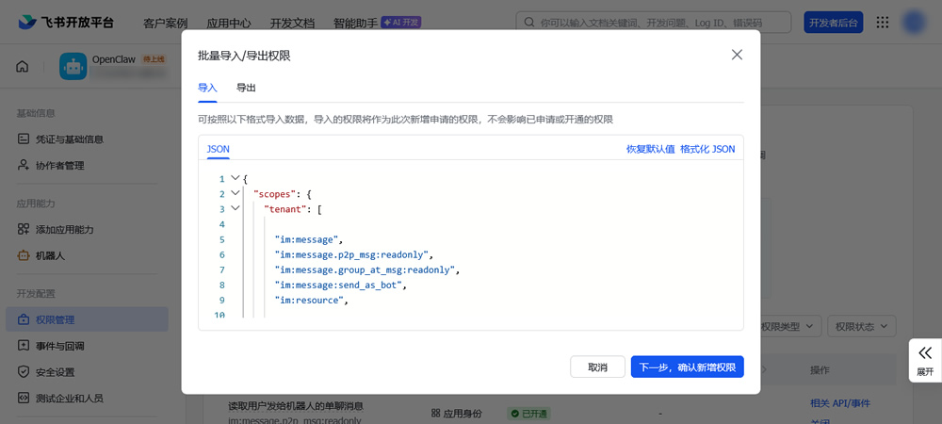This screenshot has width=942, height=424.
Task: Open the apps grid icon in header
Action: 882,23
